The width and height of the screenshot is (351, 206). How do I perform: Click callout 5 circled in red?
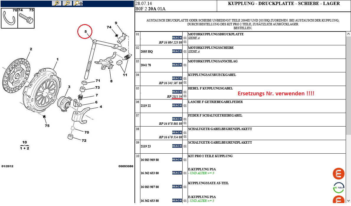pos(85,31)
